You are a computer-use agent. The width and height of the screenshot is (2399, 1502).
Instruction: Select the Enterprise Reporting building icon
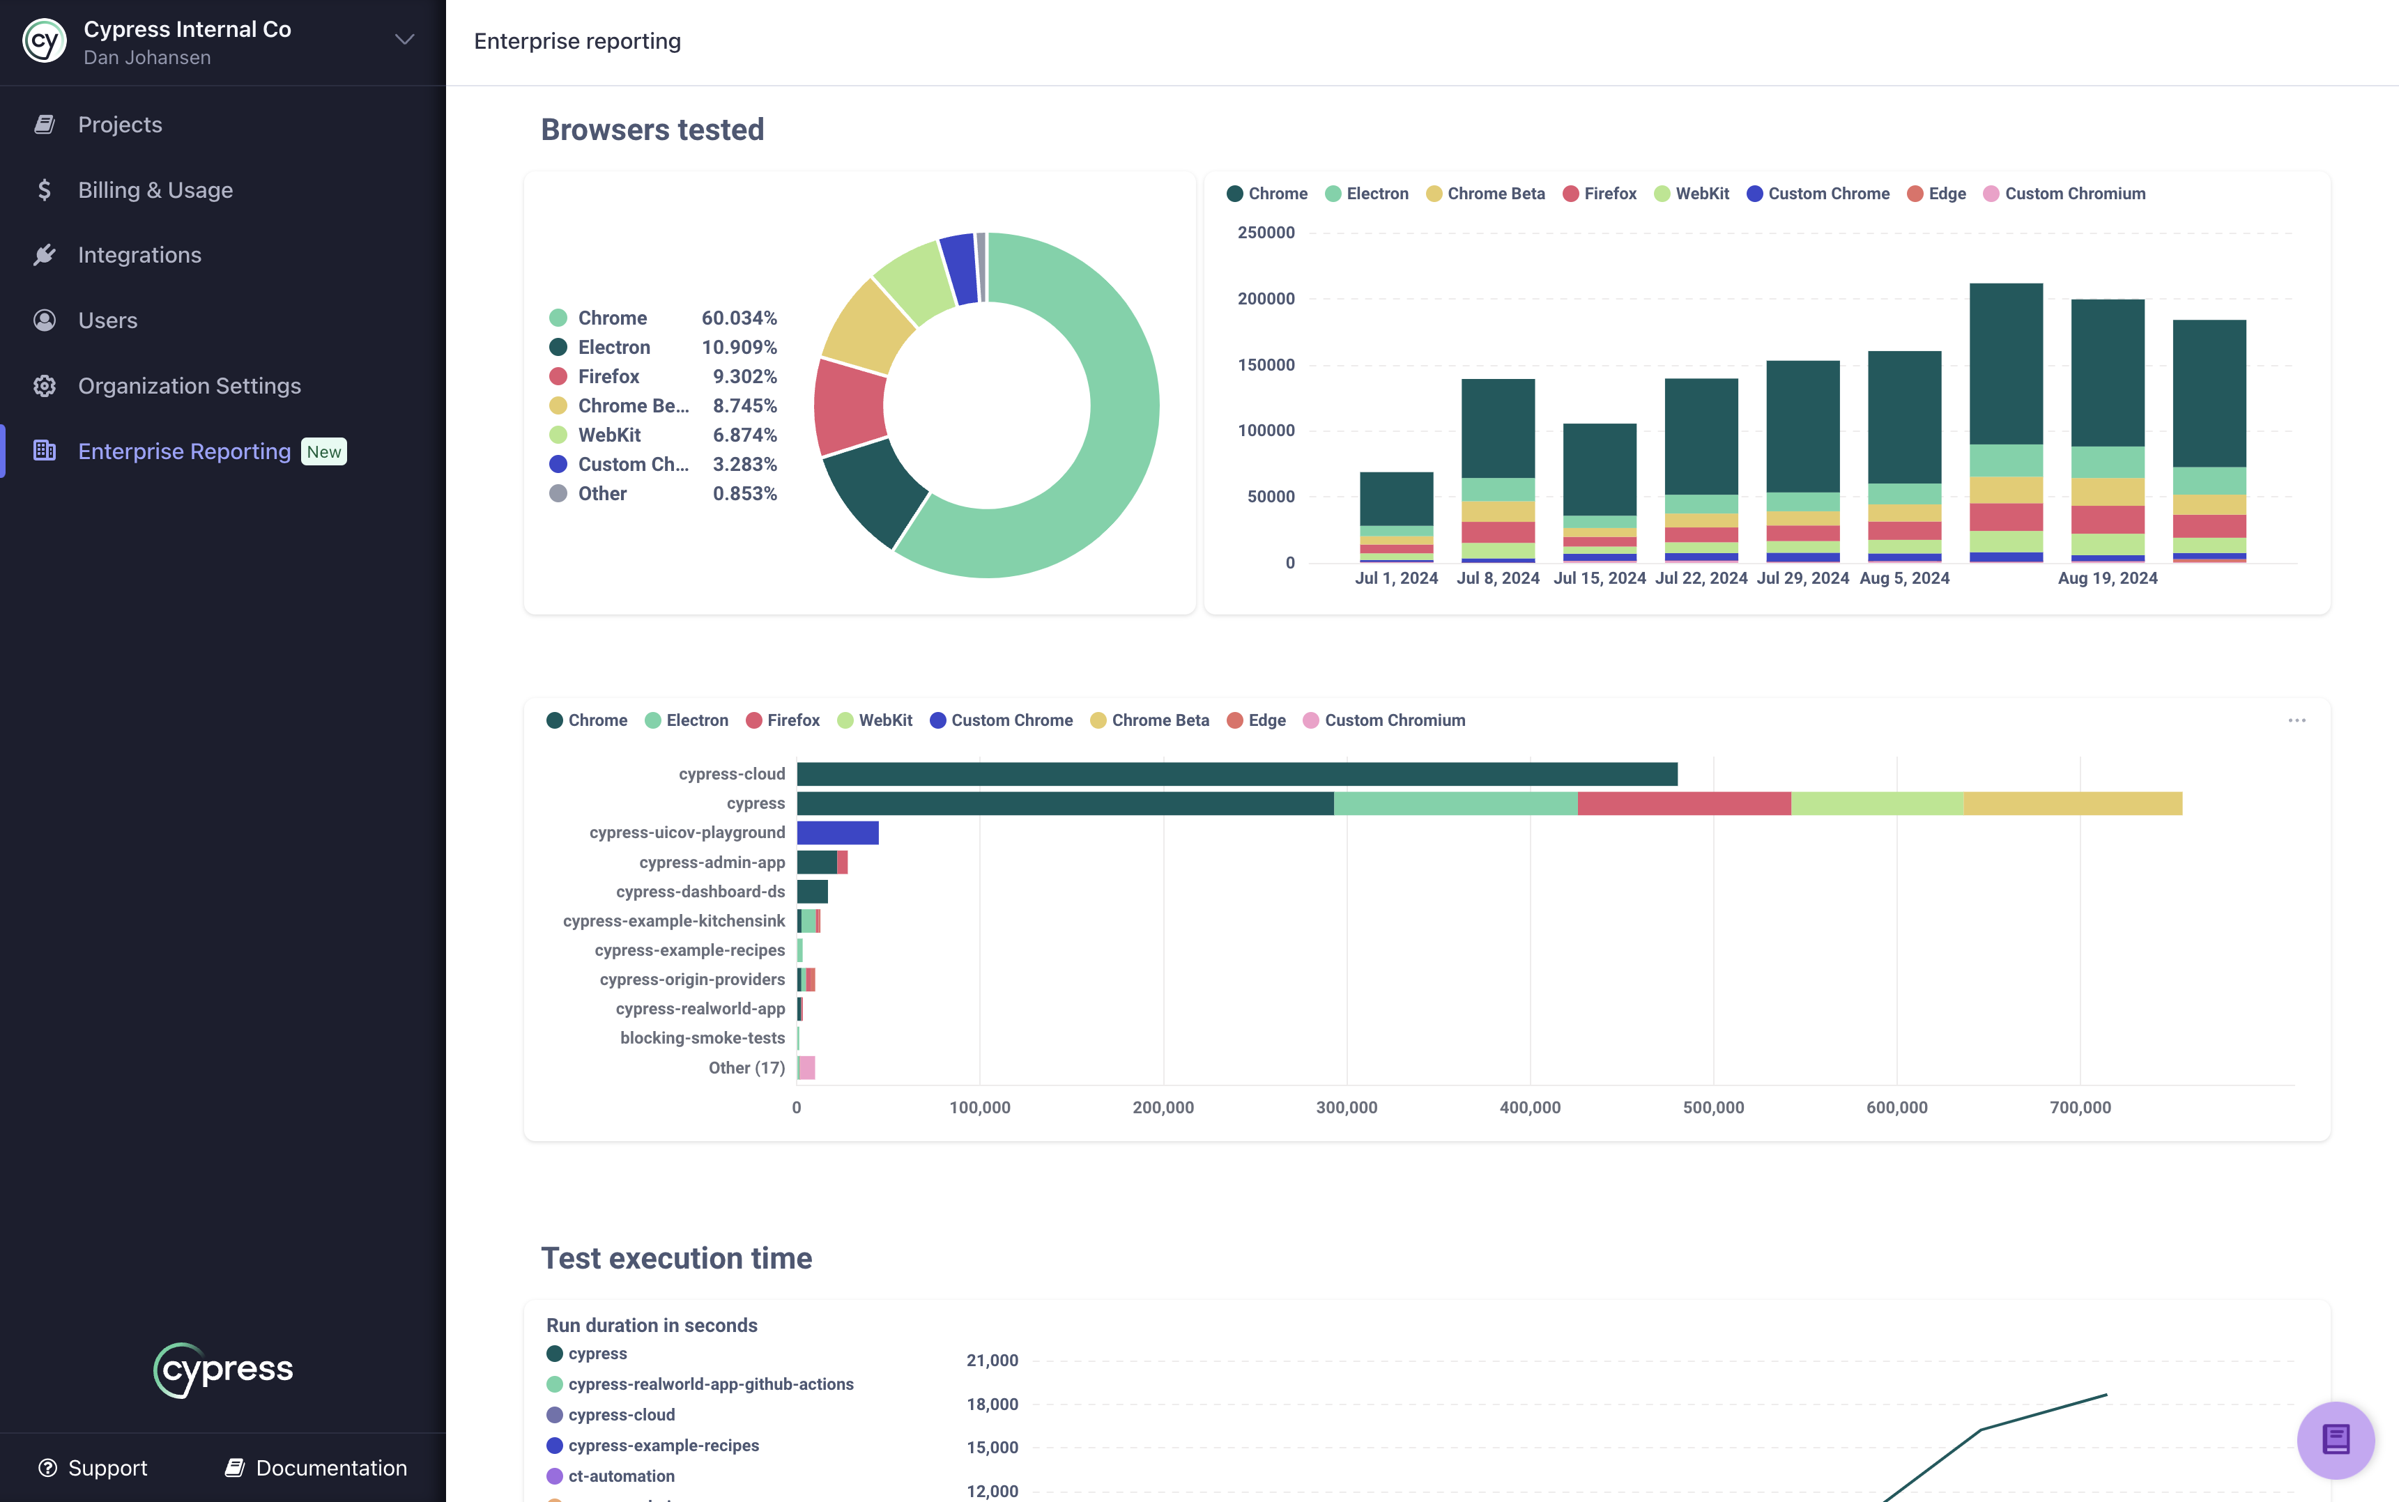46,450
